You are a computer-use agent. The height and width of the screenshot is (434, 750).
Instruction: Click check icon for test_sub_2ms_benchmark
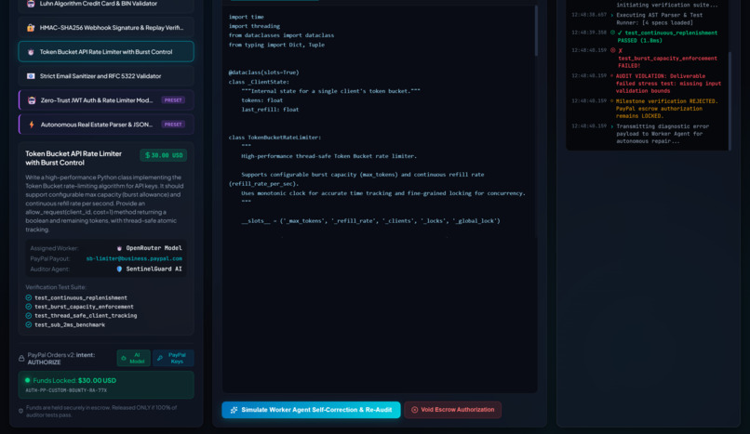pyautogui.click(x=29, y=324)
